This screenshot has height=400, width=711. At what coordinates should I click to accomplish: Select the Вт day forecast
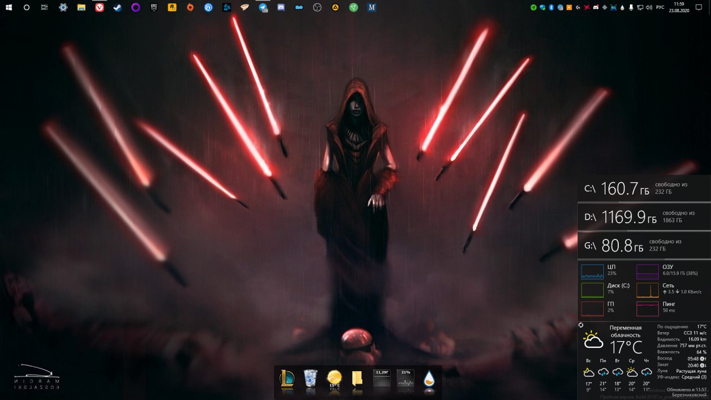point(617,375)
